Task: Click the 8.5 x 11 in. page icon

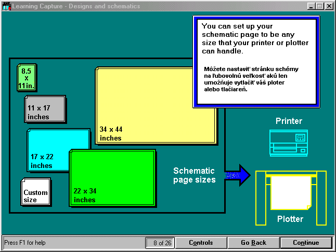Action: [x=27, y=77]
